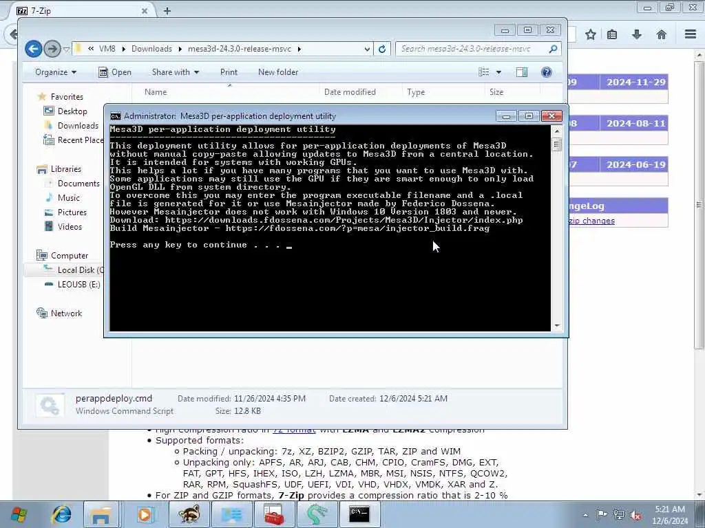Open the green dragon taskbar icon
705x528 pixels.
pyautogui.click(x=316, y=514)
